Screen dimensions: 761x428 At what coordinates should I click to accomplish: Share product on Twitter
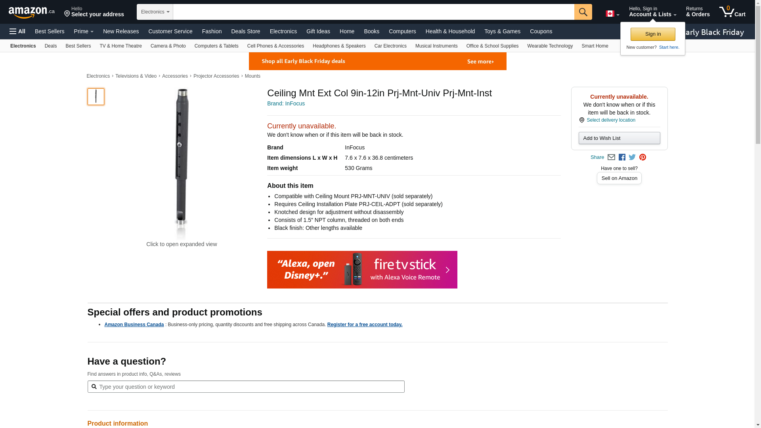click(x=632, y=157)
